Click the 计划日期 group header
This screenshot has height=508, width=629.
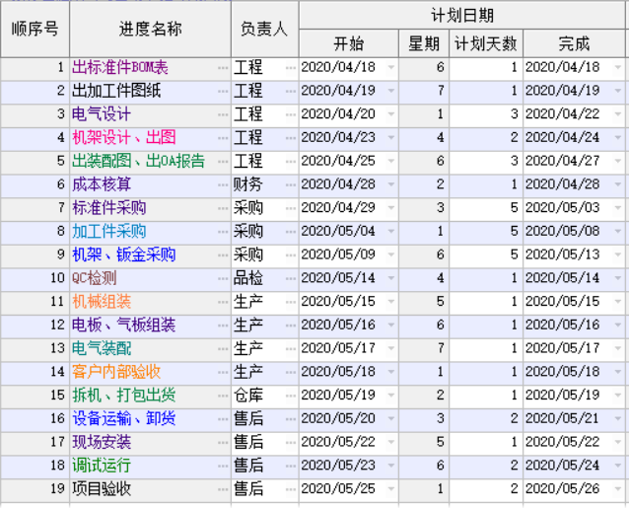(462, 15)
